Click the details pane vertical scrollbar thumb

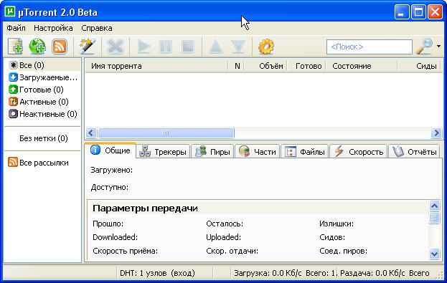[x=435, y=218]
